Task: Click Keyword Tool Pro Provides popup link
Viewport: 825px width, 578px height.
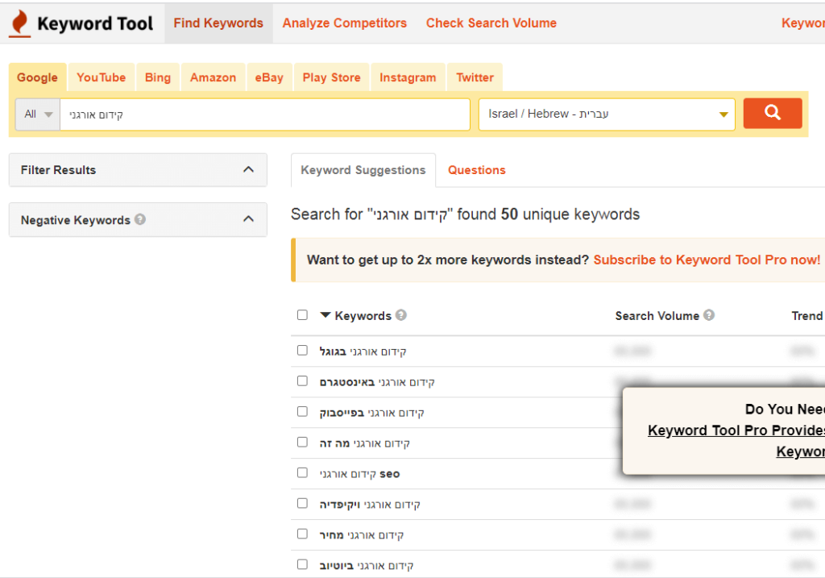Action: [736, 430]
